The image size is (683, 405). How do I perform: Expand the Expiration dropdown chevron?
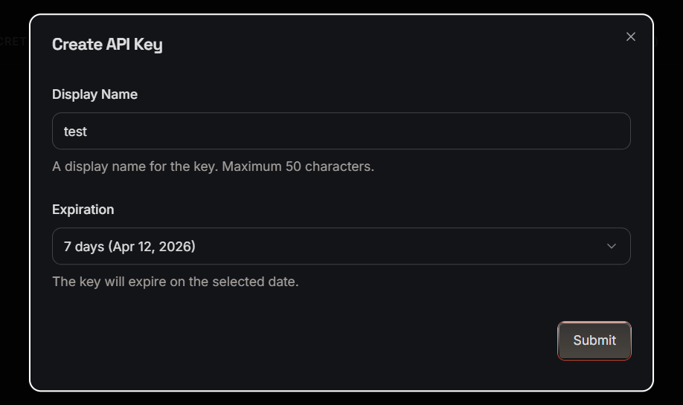coord(611,246)
